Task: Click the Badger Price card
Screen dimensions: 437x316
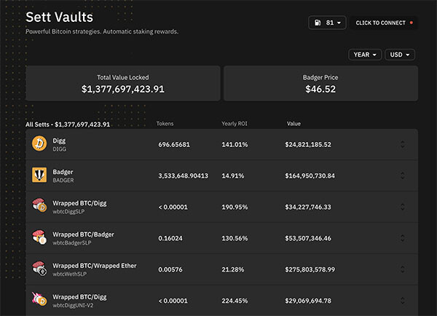Action: point(320,83)
